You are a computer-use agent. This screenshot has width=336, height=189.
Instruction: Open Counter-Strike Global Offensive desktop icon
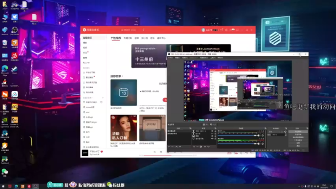[15, 122]
